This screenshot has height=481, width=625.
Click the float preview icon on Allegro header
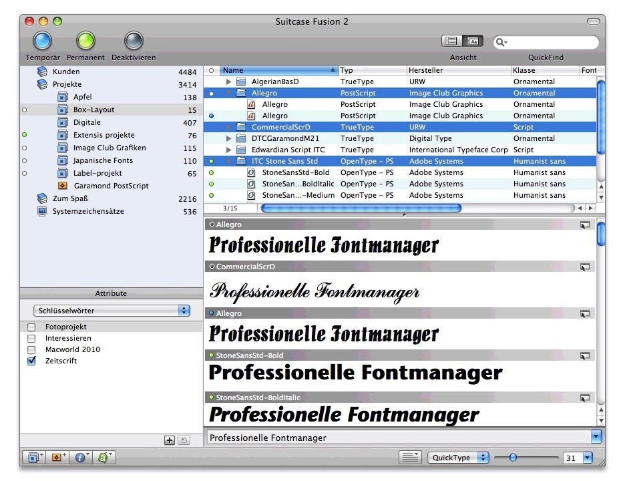[x=585, y=225]
